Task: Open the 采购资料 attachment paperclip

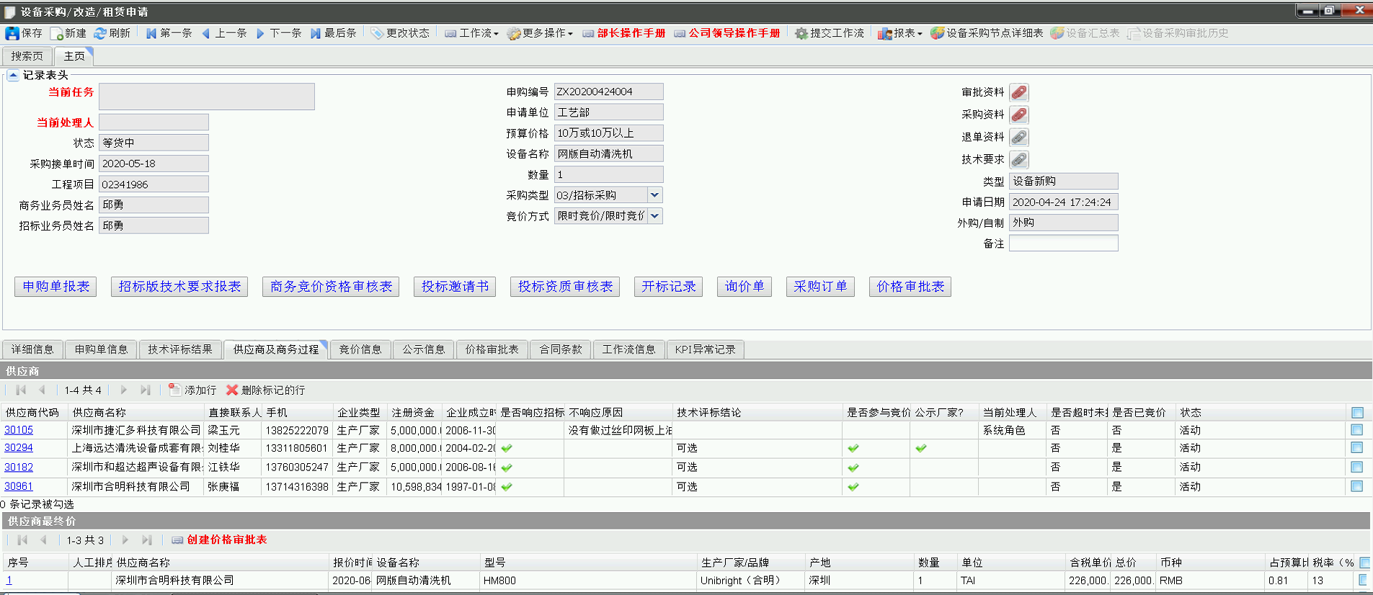Action: [1018, 115]
